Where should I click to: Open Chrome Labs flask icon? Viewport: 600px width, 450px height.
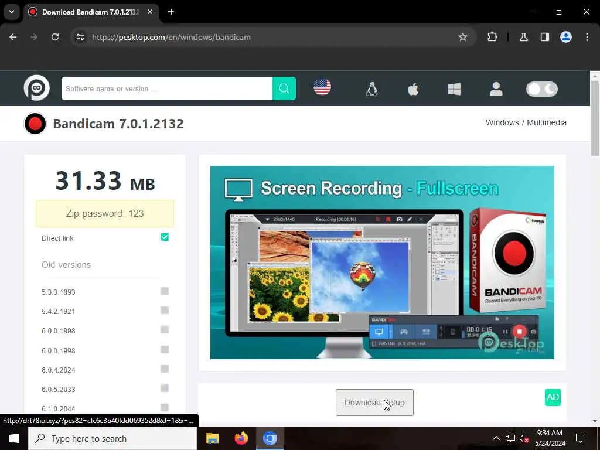click(523, 37)
